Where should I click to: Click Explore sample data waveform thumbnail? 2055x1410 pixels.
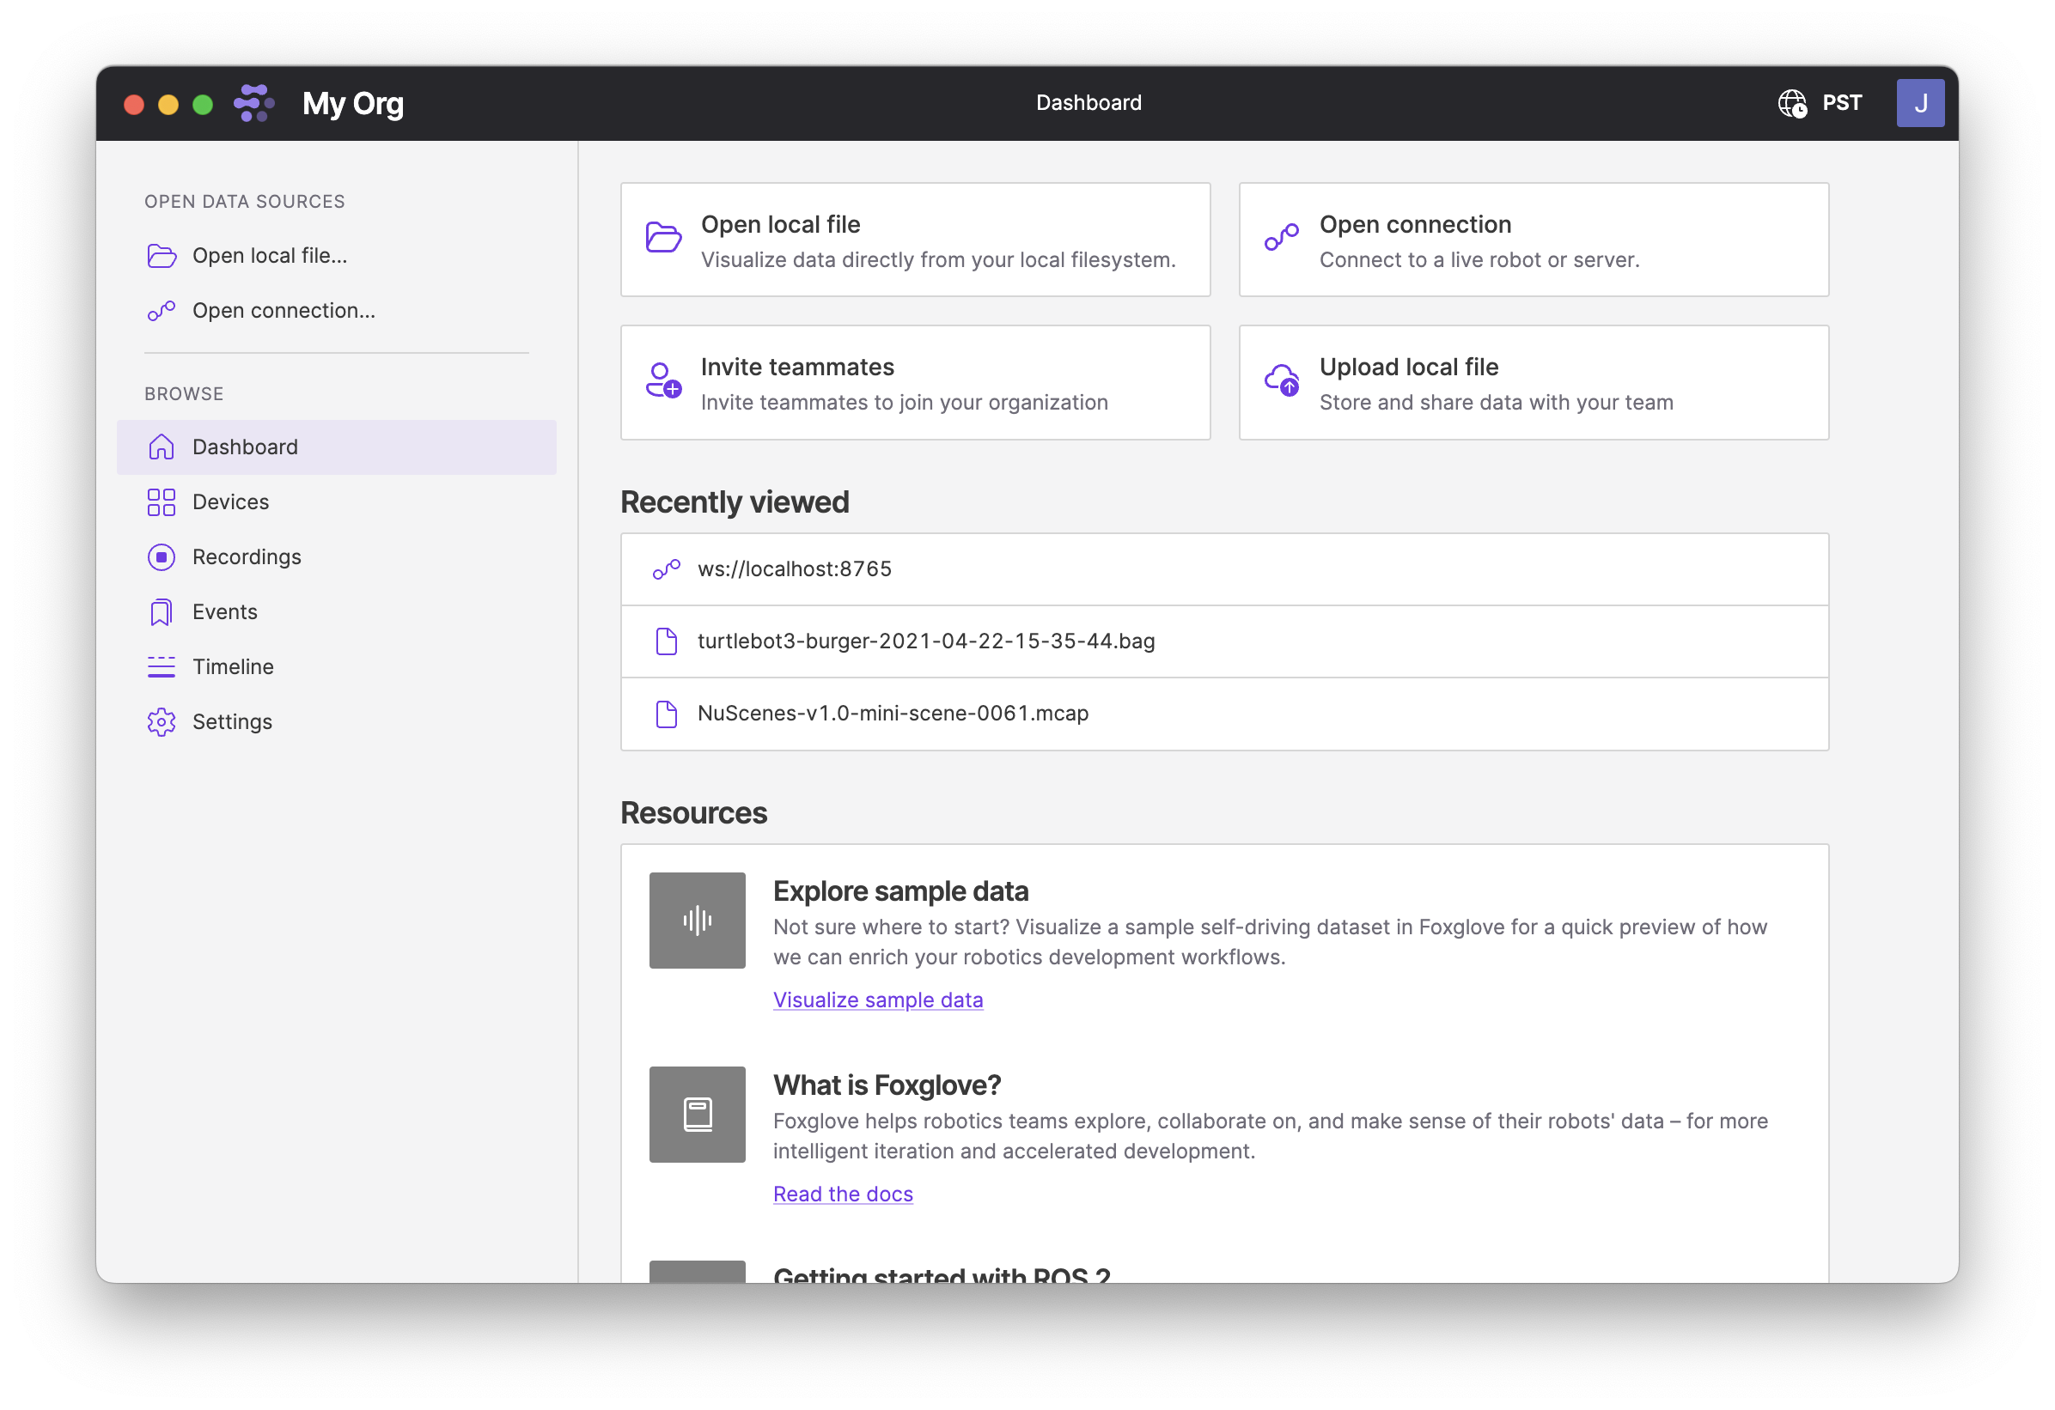pos(697,921)
